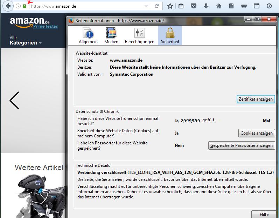Go back using the browser back arrow
Viewport: 279px width, 218px height.
click(8, 6)
